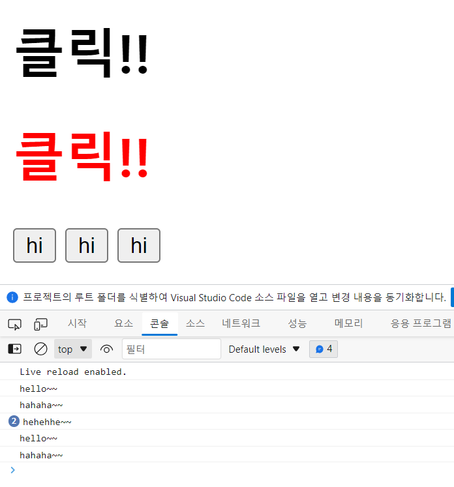Click the Live reload enabled. log line
This screenshot has height=487, width=454.
coord(73,372)
